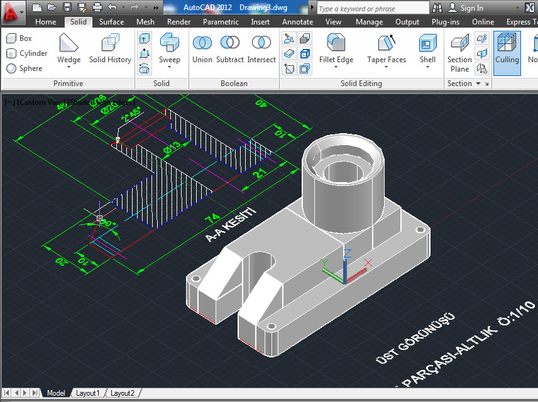Expand the Section panel options

478,84
